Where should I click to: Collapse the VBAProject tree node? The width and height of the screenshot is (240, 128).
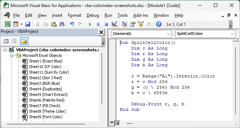pos(5,50)
